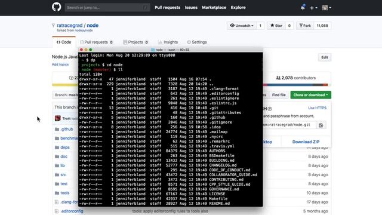Open the commit message about editorconfig rules
The width and height of the screenshot is (382, 215).
point(170,211)
